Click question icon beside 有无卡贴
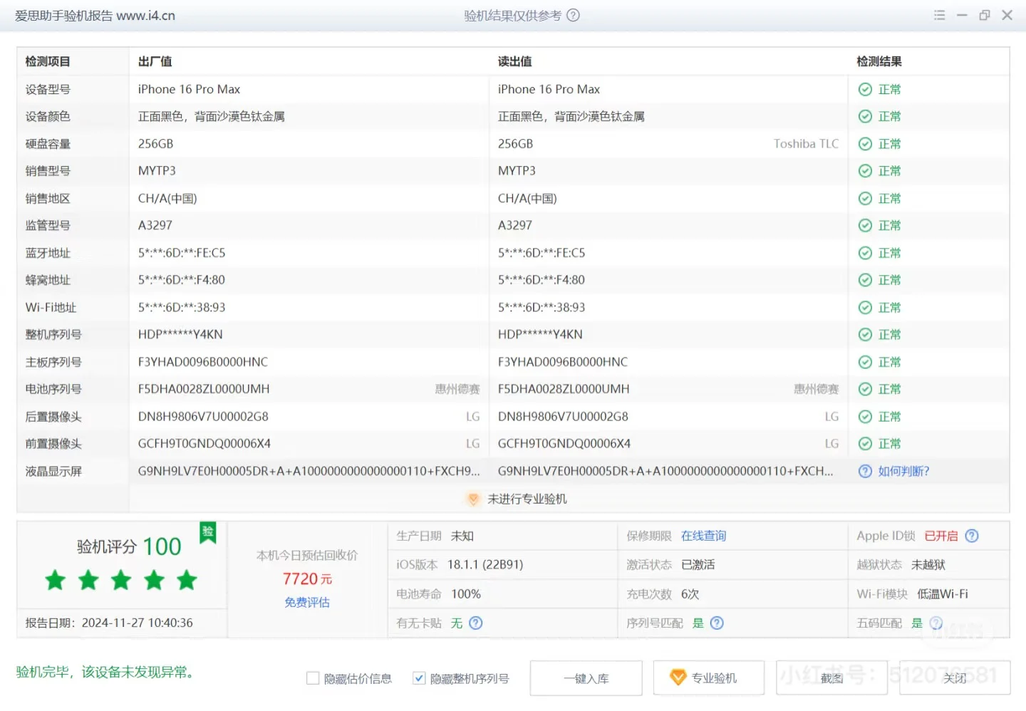This screenshot has height=711, width=1026. (x=475, y=623)
